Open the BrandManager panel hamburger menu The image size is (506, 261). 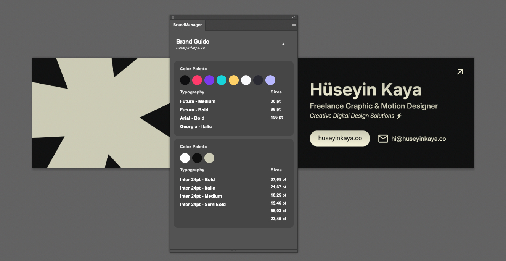pos(294,25)
